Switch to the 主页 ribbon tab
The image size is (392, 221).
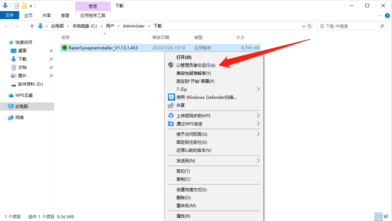pyautogui.click(x=28, y=15)
